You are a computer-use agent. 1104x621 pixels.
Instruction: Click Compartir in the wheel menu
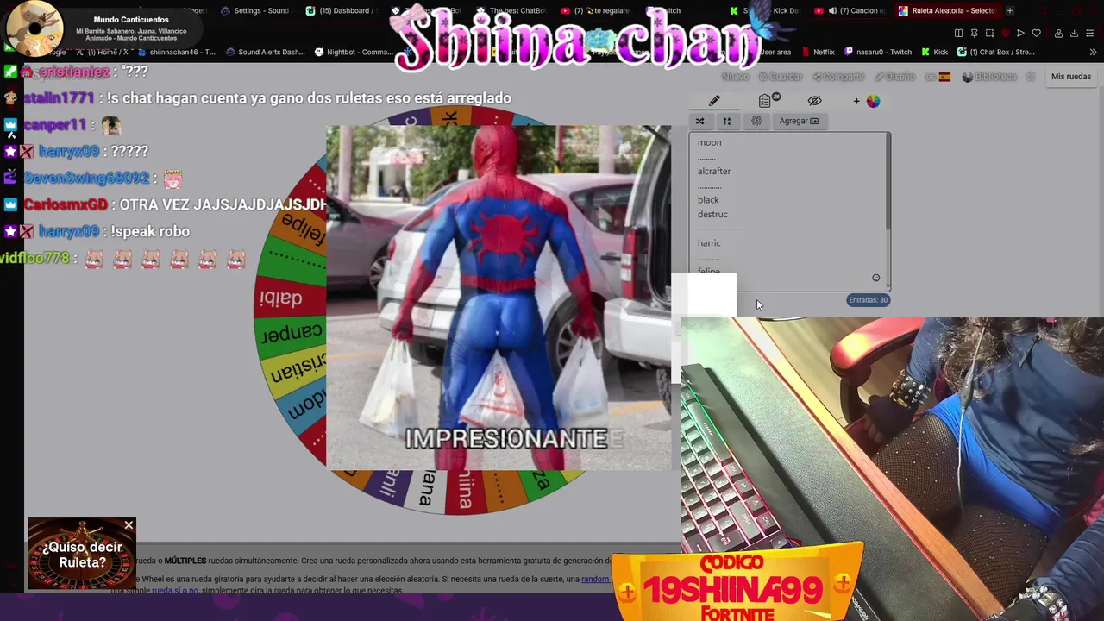(x=838, y=77)
